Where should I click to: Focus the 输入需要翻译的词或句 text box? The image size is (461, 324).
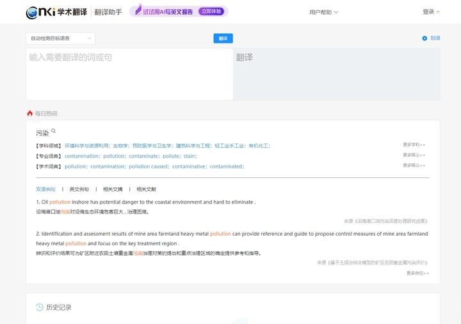pyautogui.click(x=129, y=74)
